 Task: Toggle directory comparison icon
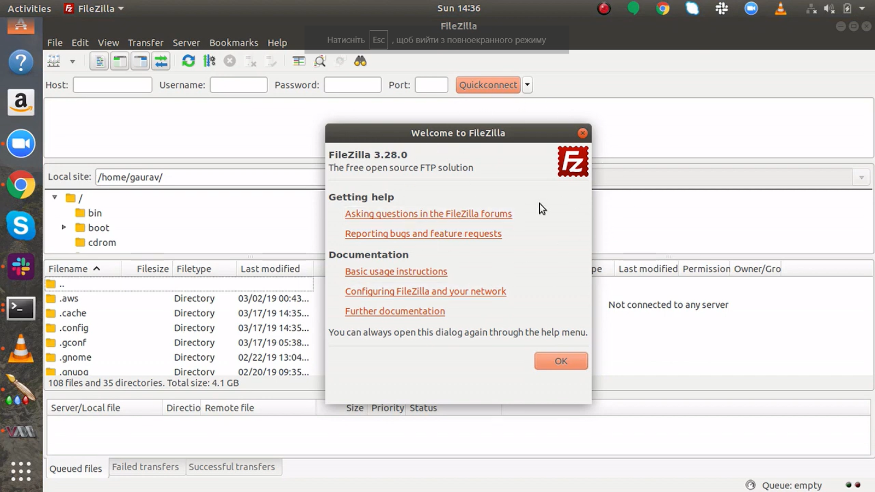tap(320, 61)
